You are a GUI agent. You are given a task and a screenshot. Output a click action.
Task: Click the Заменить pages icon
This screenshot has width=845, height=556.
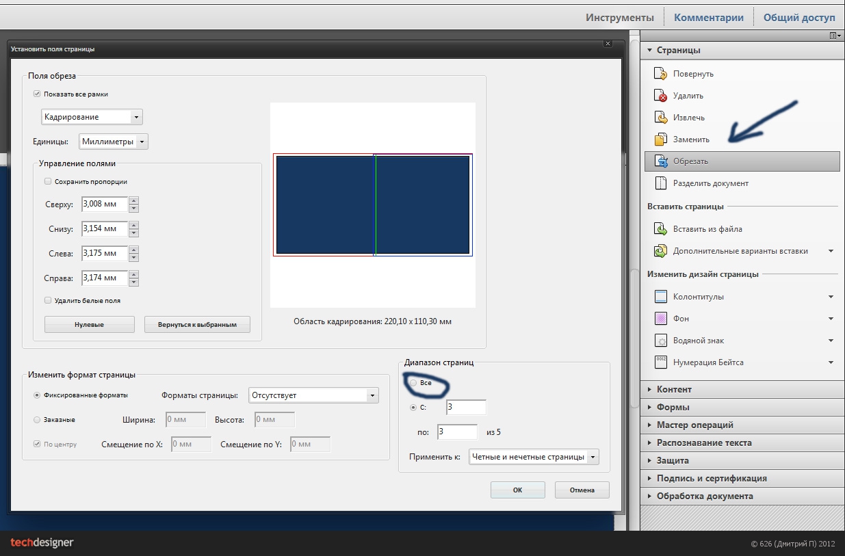[660, 140]
